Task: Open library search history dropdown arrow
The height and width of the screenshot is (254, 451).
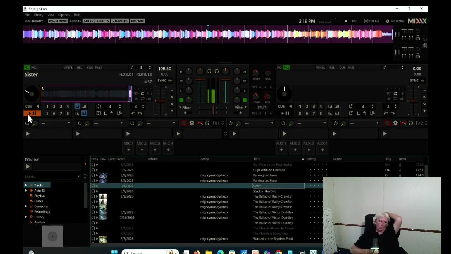Action: click(x=78, y=176)
